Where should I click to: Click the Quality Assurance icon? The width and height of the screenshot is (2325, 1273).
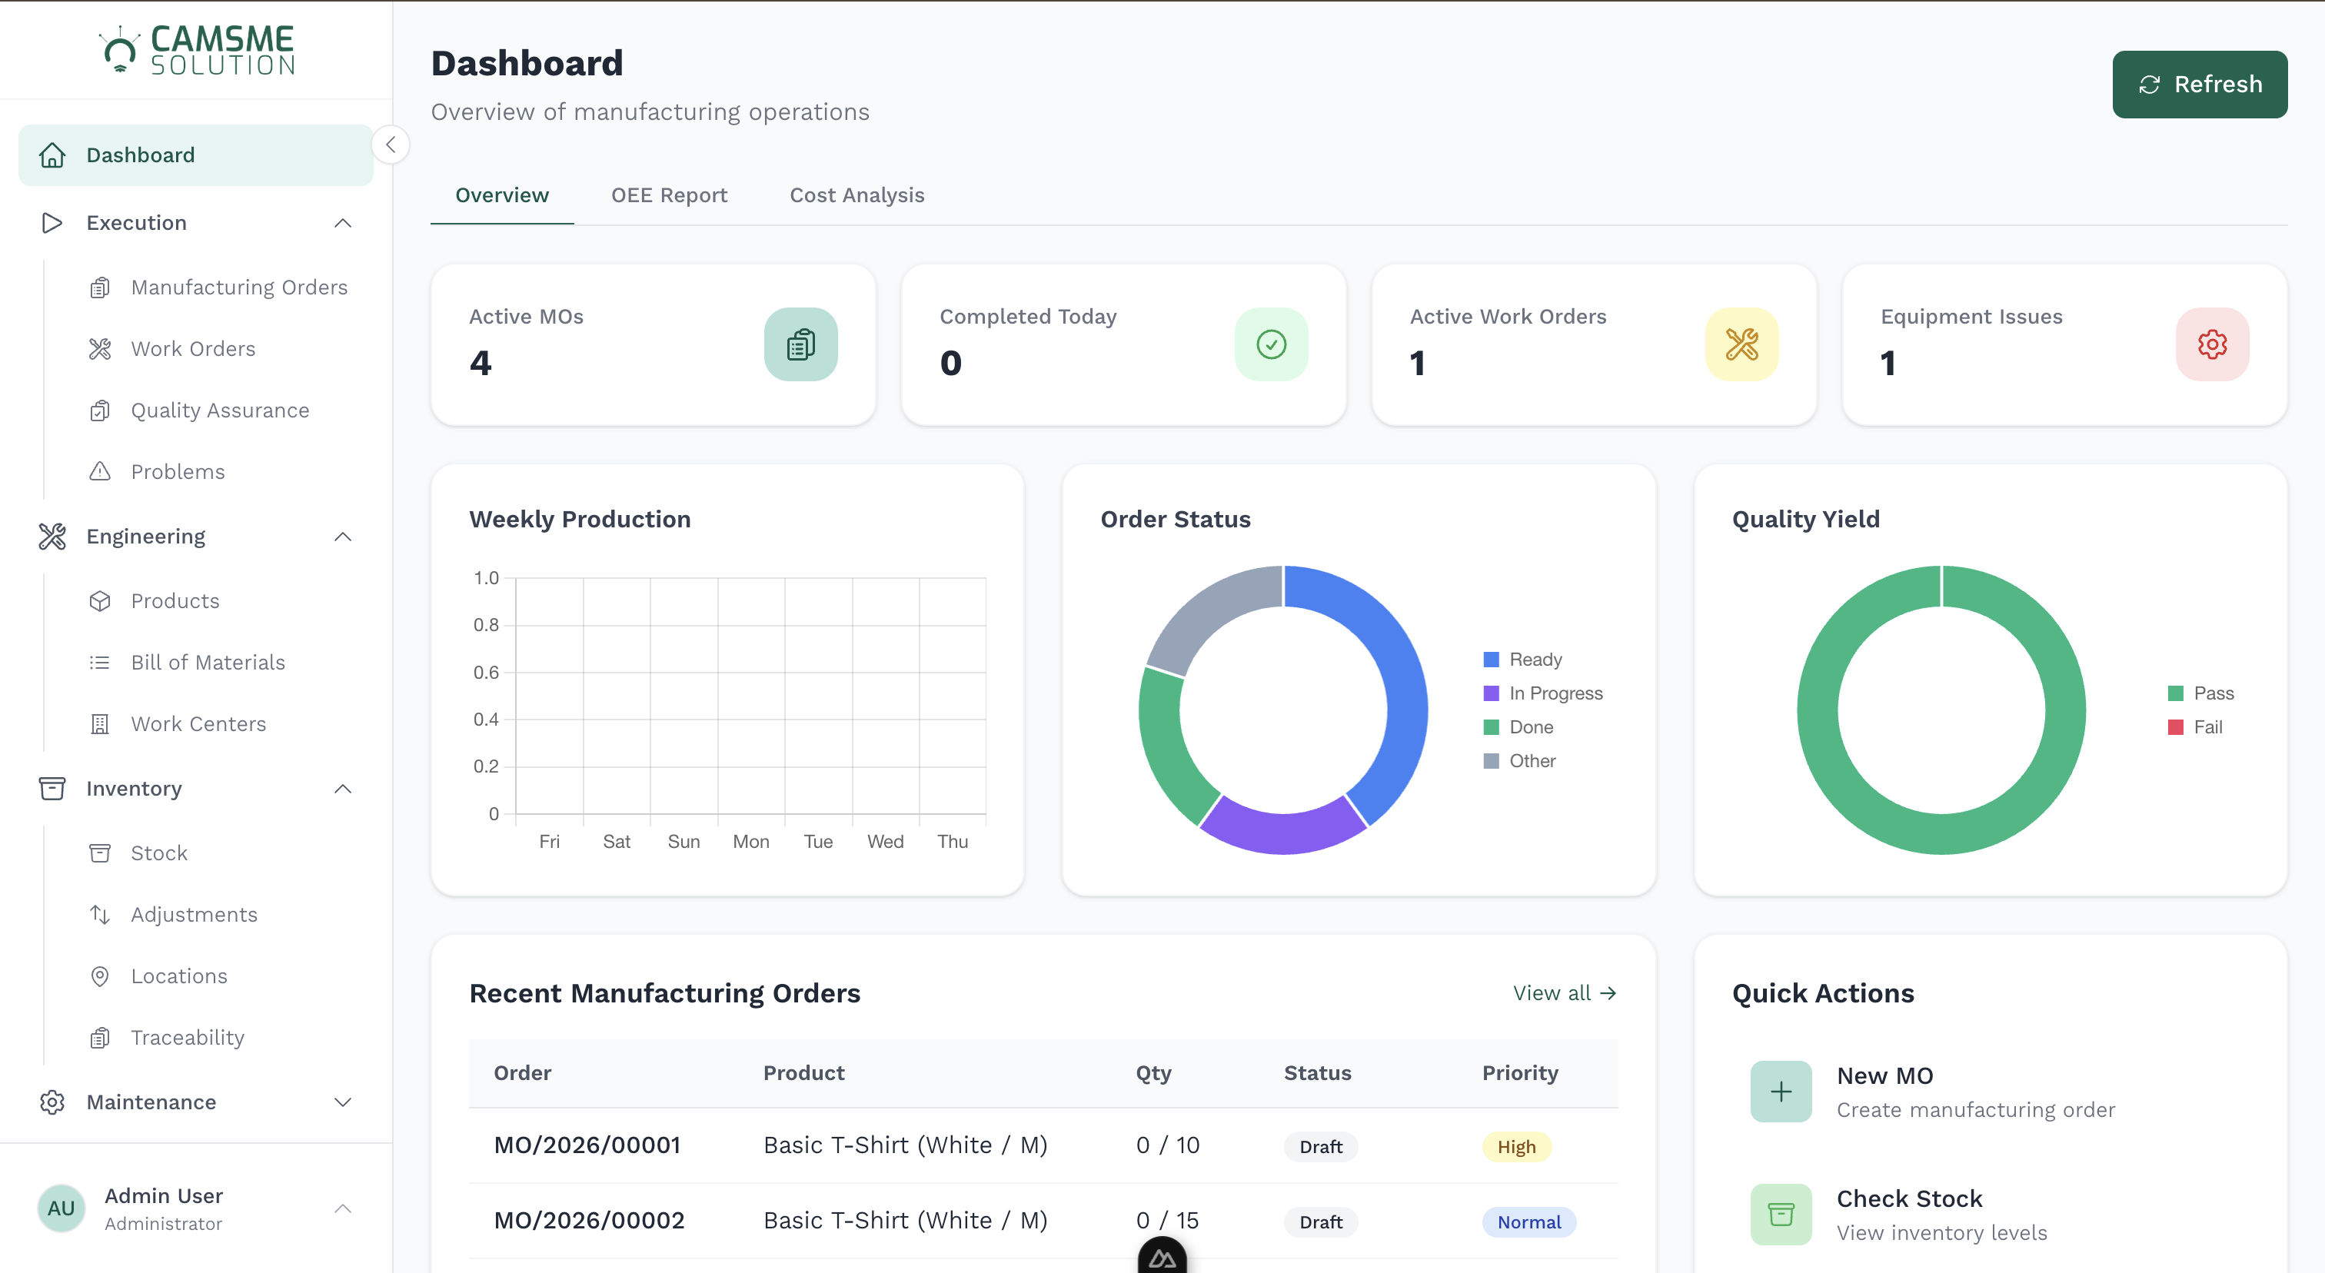(x=100, y=410)
